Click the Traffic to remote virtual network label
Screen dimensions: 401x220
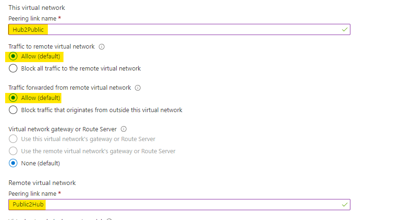pyautogui.click(x=52, y=47)
